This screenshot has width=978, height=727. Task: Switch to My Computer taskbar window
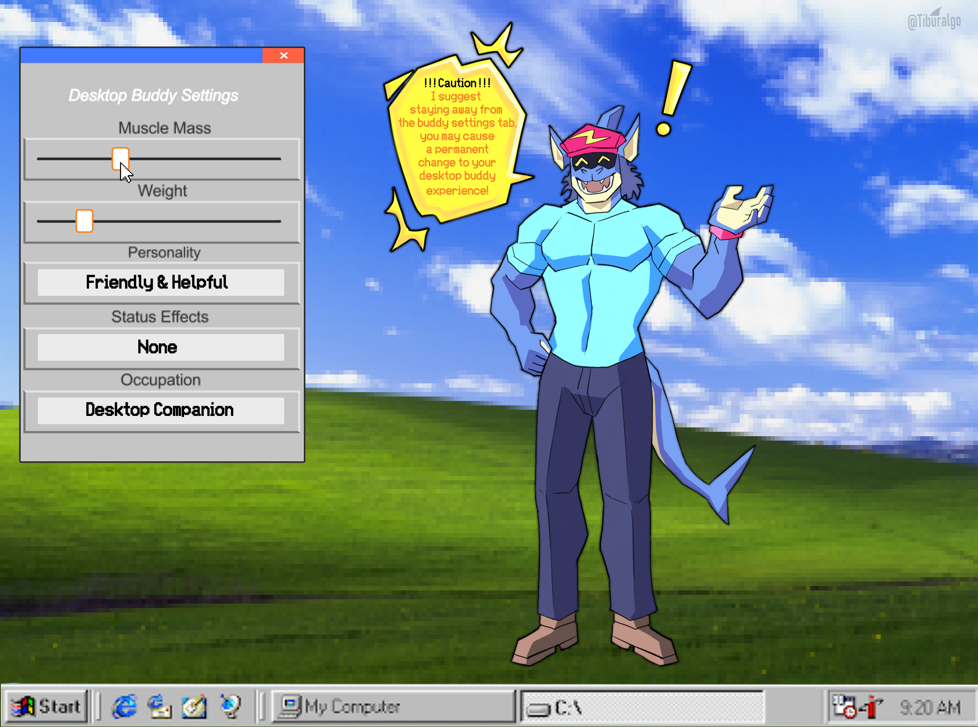(393, 707)
